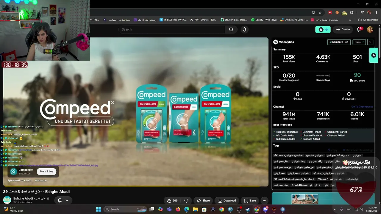
Task: Open Firefox from the taskbar
Action: (178, 209)
